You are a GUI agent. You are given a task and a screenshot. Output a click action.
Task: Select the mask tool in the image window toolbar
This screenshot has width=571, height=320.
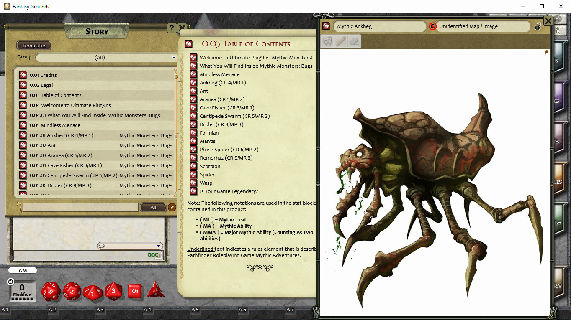tap(328, 42)
